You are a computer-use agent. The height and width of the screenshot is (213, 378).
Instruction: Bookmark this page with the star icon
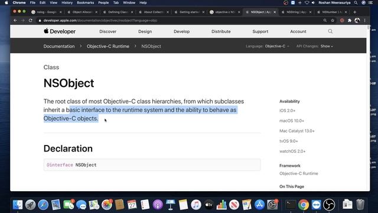pos(333,21)
